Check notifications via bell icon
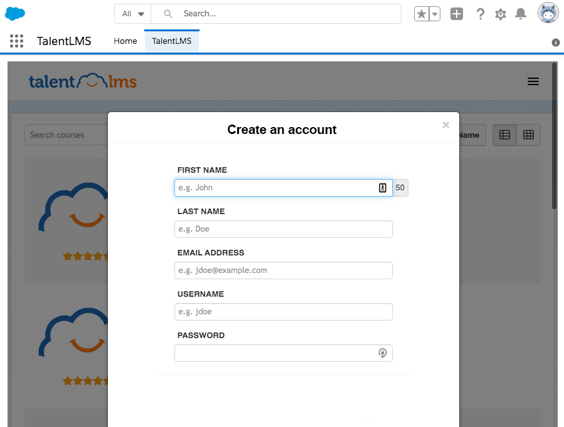 520,13
